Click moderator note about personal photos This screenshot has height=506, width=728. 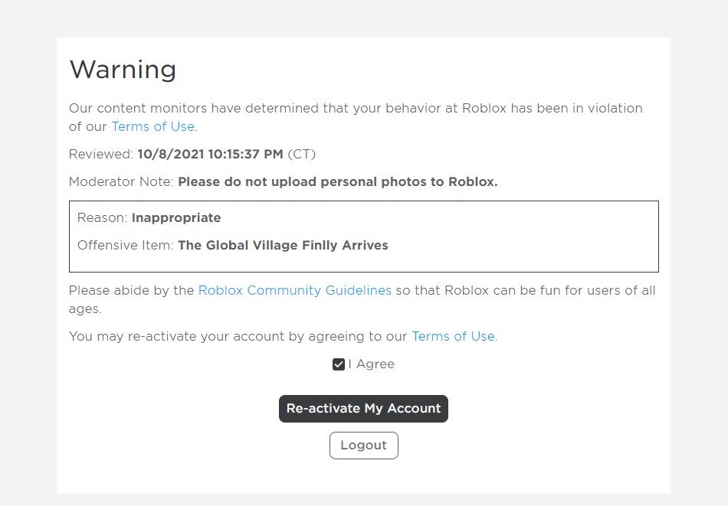337,181
